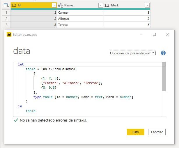The image size is (179, 148).
Task: Click the Mark column data type icon
Action: tap(107, 5)
